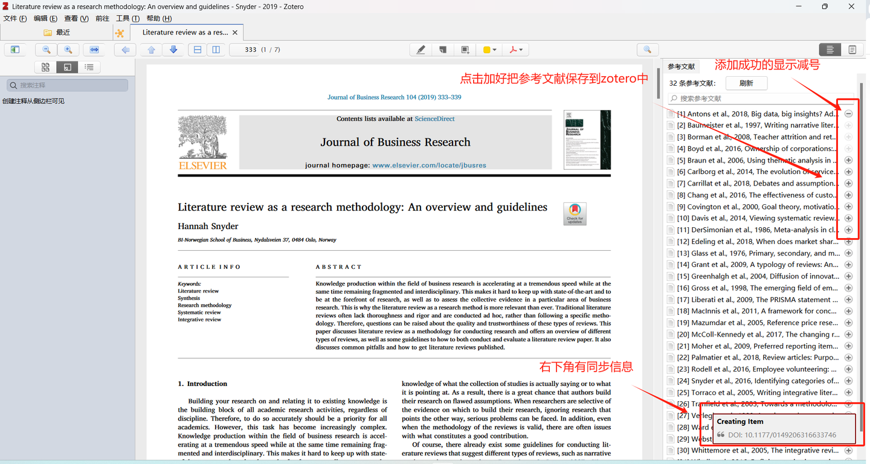870x464 pixels.
Task: Click the Check for updates badge
Action: click(x=575, y=214)
